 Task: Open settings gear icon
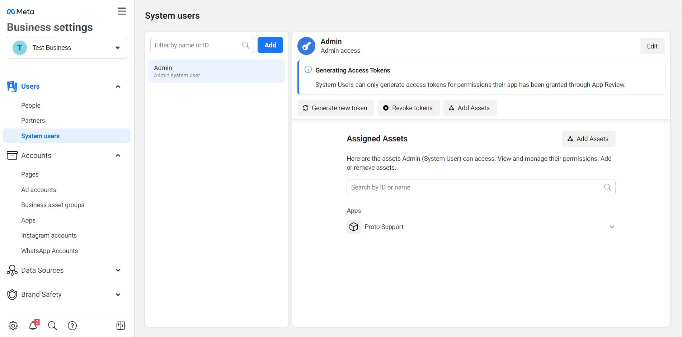(x=13, y=326)
